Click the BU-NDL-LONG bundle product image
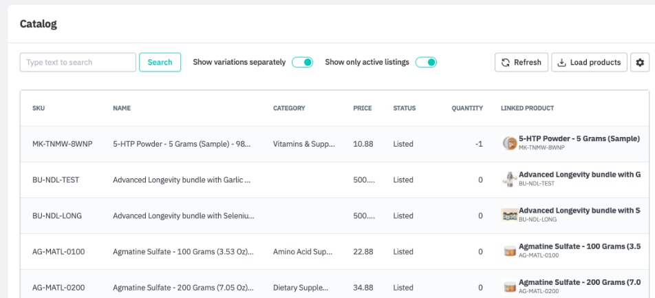655x298 pixels. [509, 215]
